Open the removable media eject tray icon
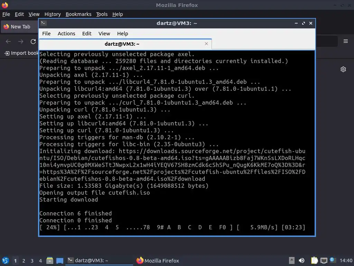The height and width of the screenshot is (266, 354). [x=291, y=260]
